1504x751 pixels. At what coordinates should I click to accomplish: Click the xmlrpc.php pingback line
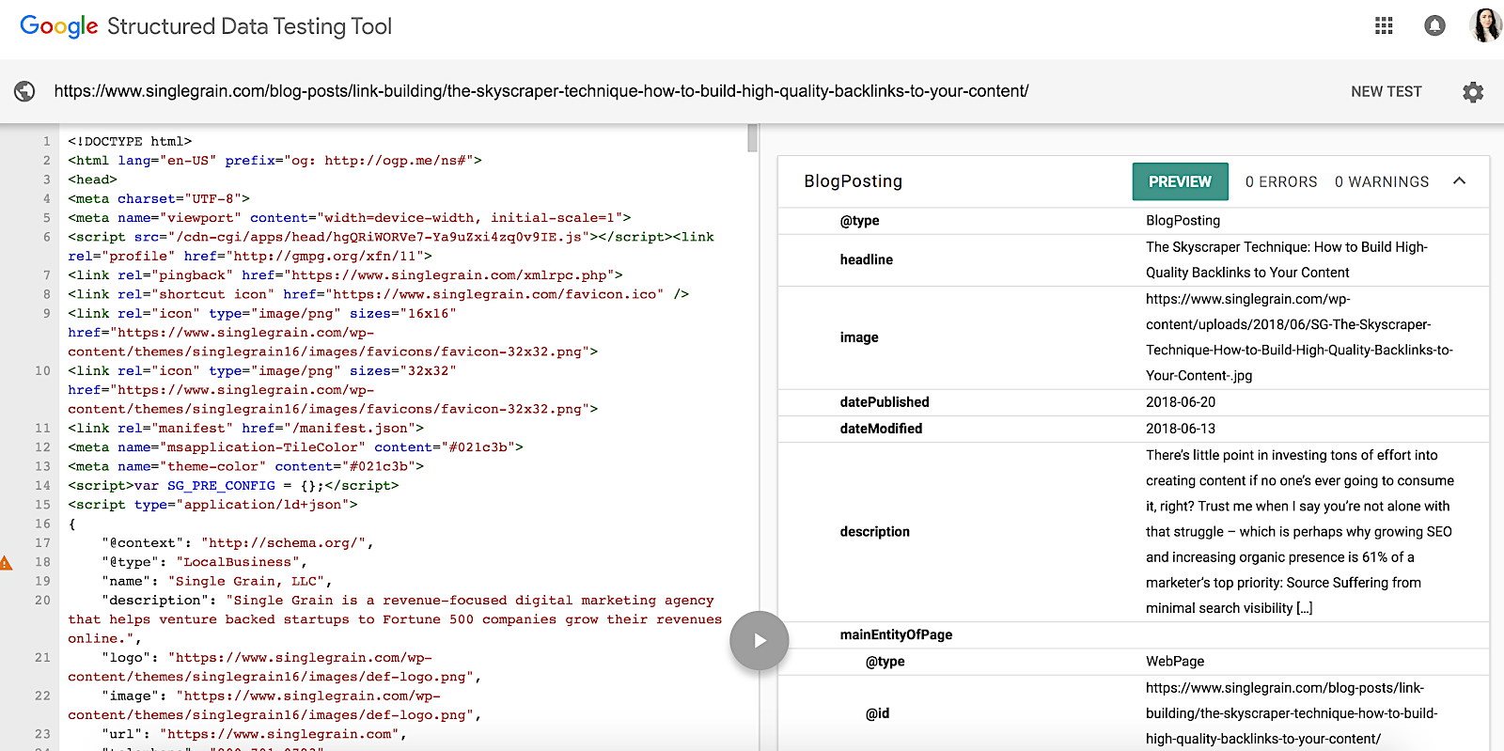[345, 275]
